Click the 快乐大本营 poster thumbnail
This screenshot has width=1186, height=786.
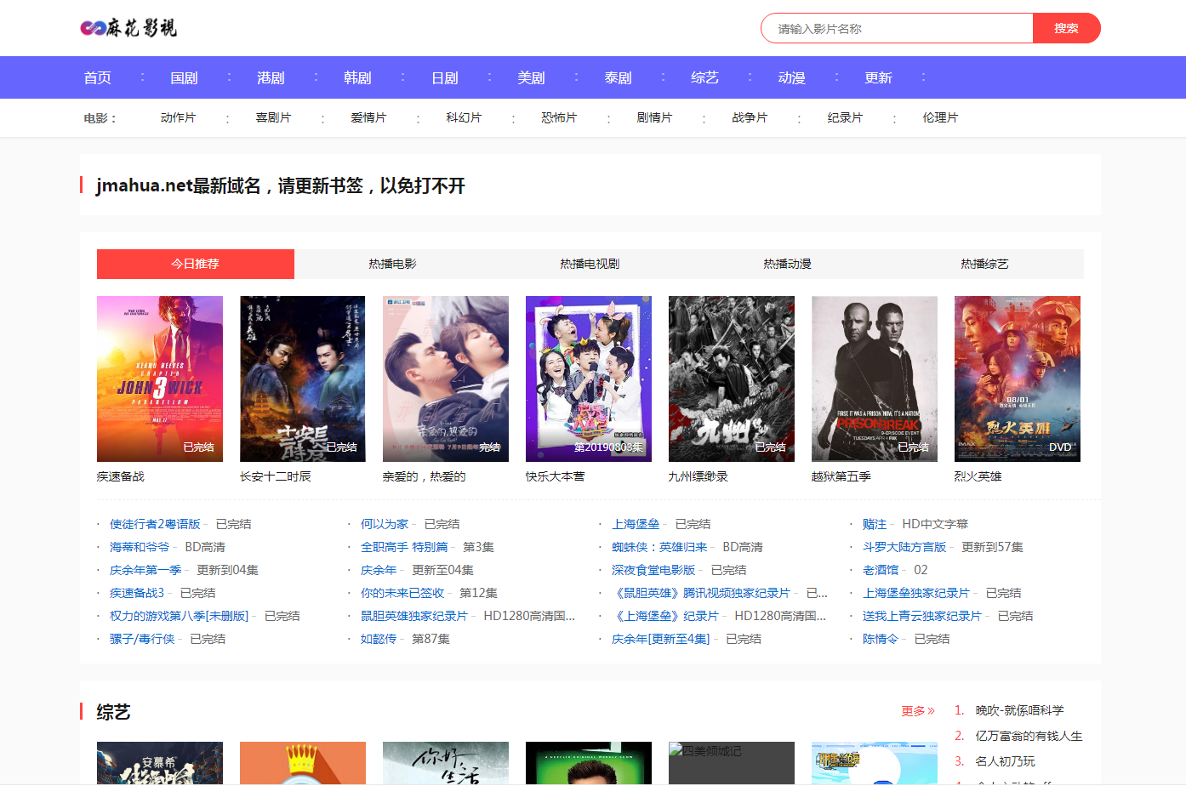pos(588,379)
